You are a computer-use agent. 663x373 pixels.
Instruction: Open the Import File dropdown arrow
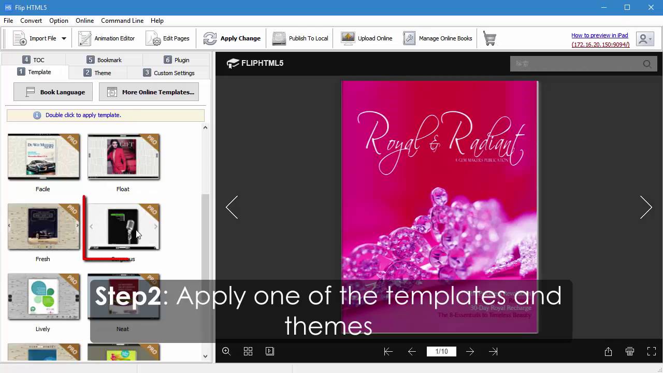[64, 38]
